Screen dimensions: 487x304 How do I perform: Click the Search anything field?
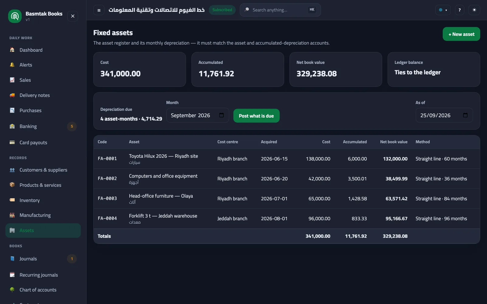click(x=280, y=10)
